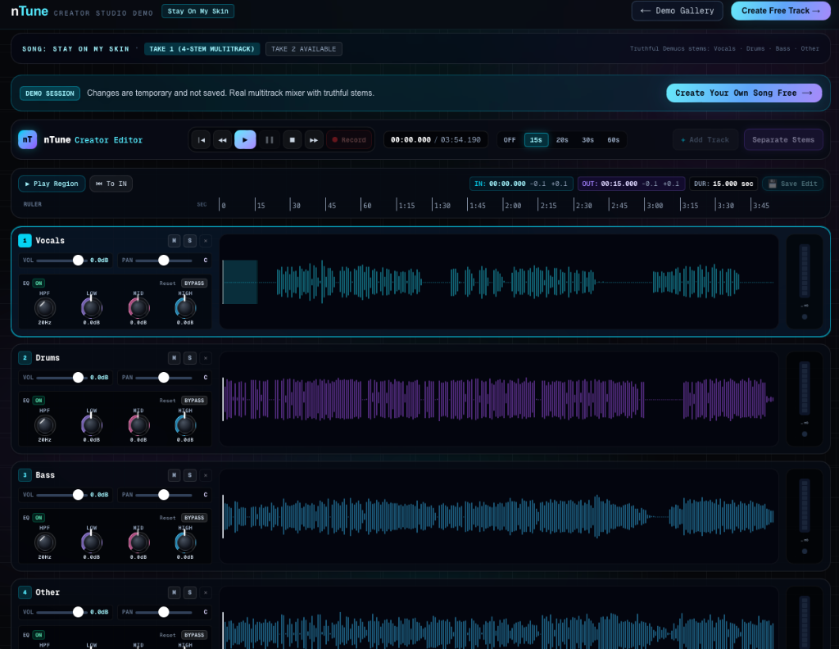839x649 pixels.
Task: Solo the Bass track
Action: [190, 475]
